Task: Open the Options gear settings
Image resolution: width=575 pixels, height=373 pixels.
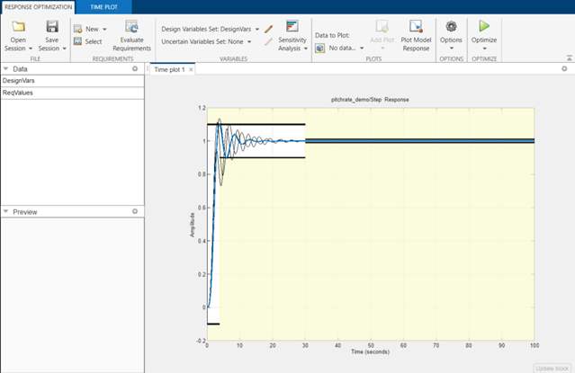Action: 451,27
